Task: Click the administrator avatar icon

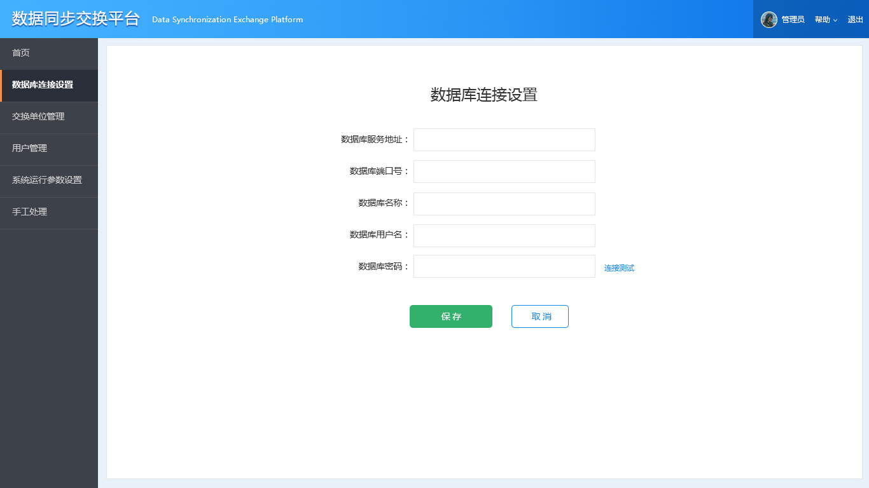Action: point(769,20)
